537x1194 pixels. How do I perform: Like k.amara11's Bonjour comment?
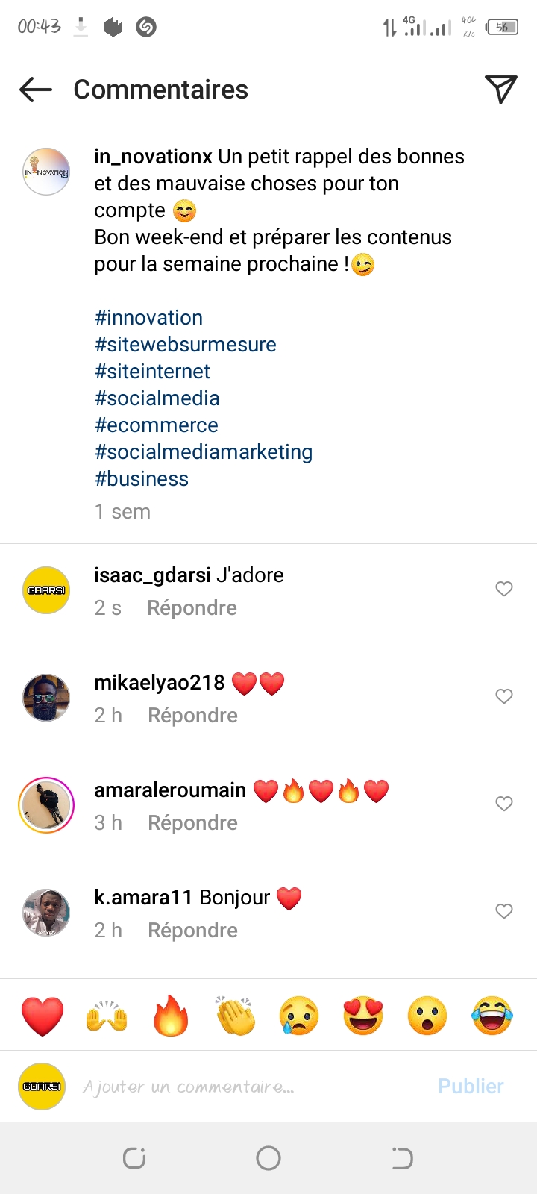(x=504, y=911)
